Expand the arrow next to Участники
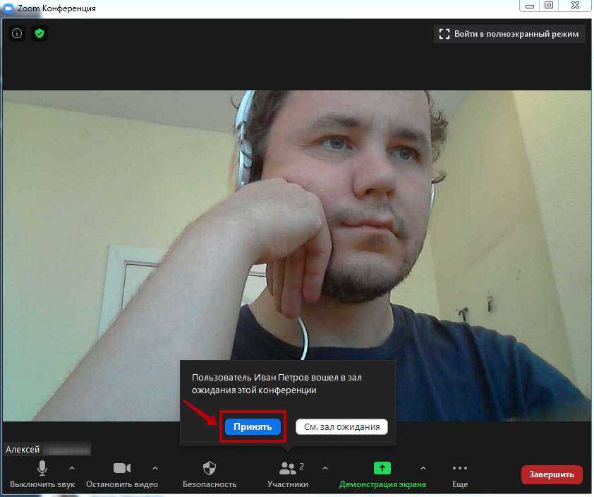Screen dimensions: 594x497 tap(325, 468)
